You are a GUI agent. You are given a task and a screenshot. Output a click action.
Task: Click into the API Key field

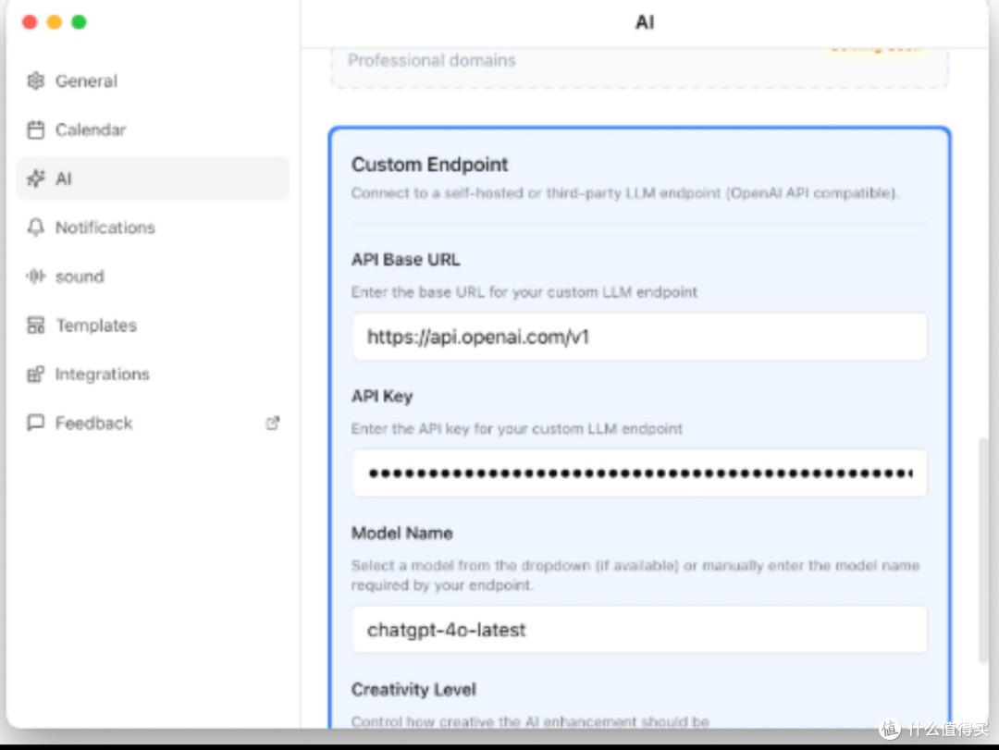[639, 473]
